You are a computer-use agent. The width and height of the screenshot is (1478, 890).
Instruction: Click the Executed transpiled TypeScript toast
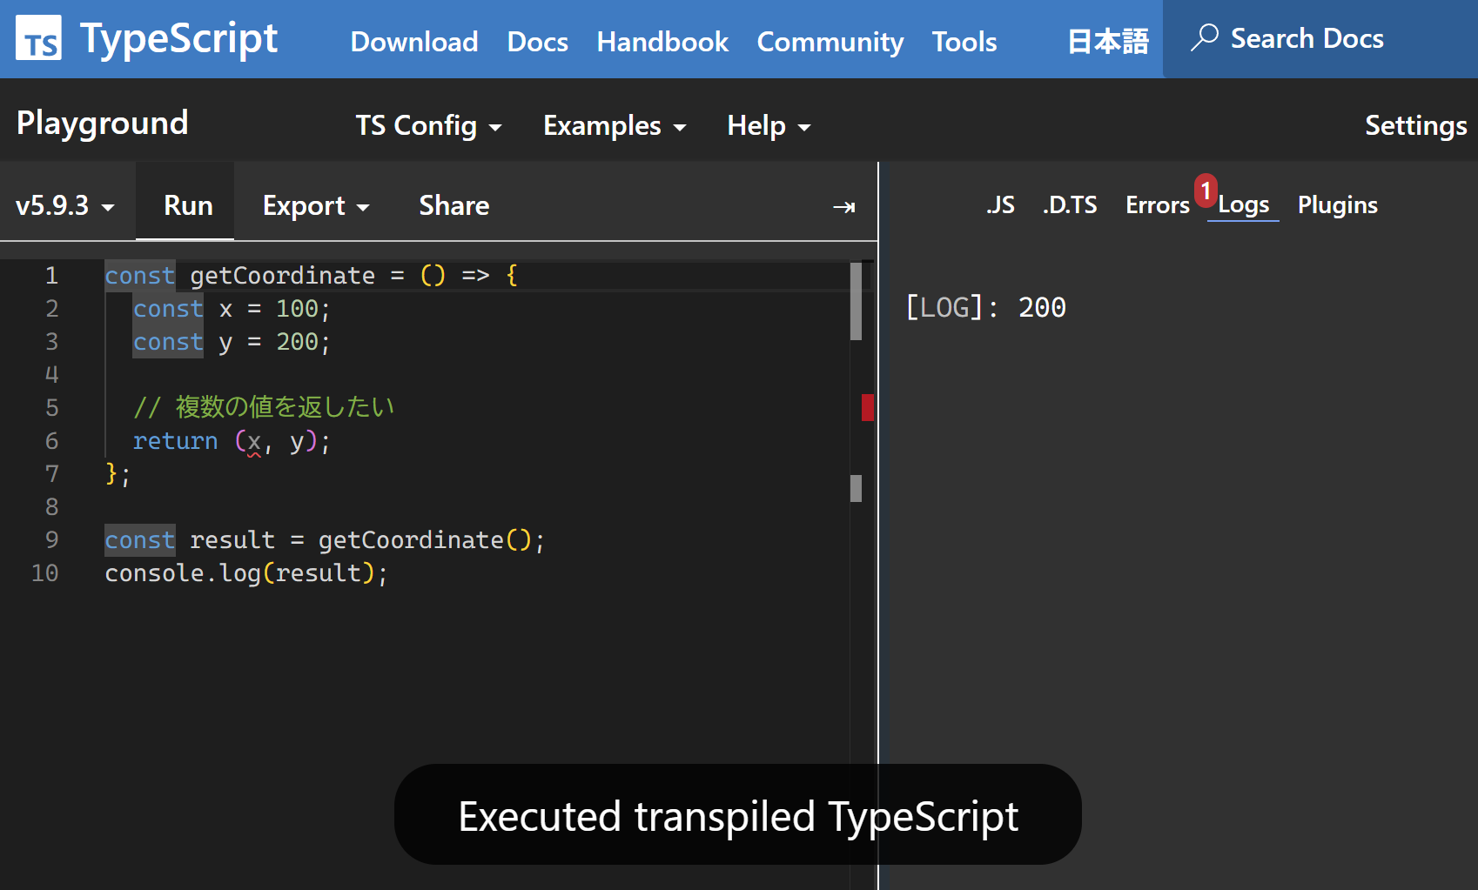click(x=738, y=815)
